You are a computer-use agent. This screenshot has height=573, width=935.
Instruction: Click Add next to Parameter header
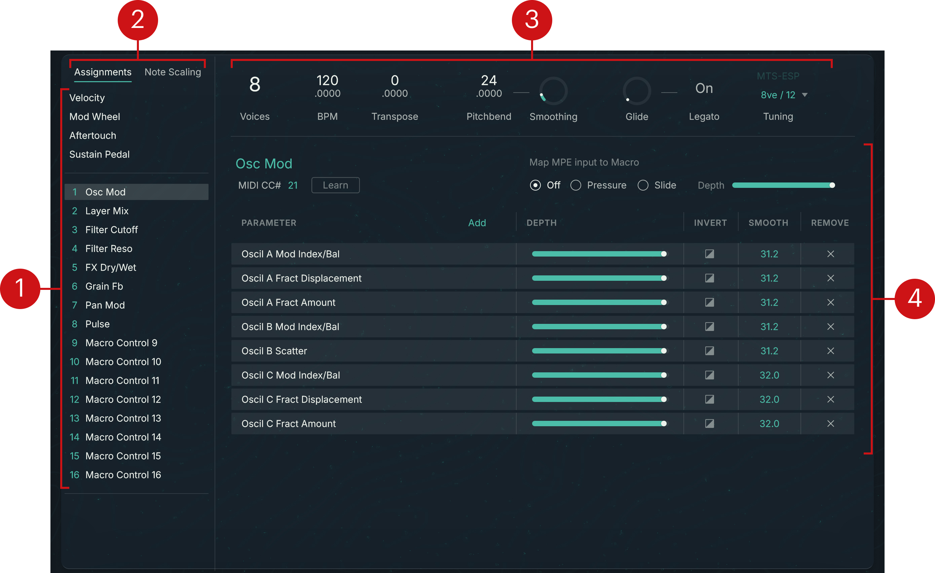pos(477,223)
